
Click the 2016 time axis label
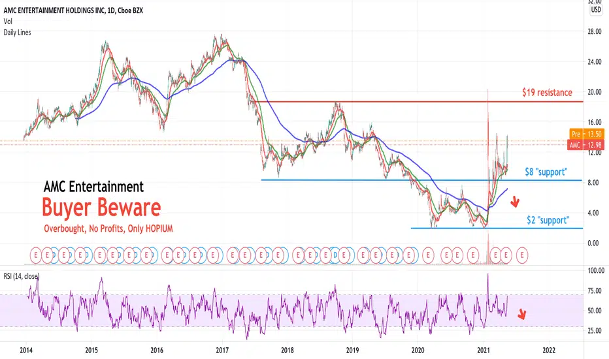click(157, 350)
